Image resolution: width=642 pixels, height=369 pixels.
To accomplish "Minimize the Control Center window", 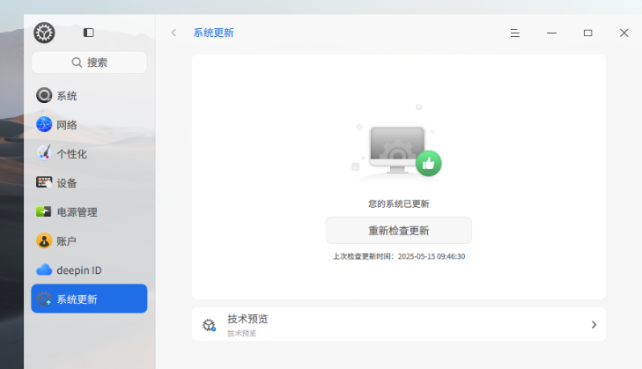I will [x=551, y=33].
